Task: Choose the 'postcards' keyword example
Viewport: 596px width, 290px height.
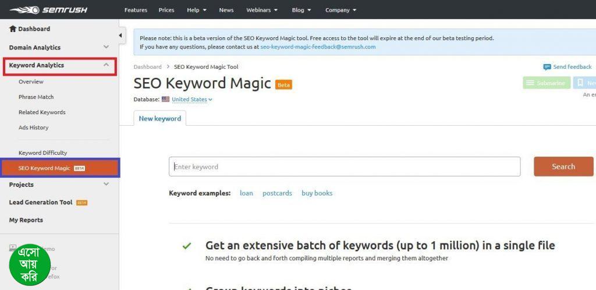Action: (277, 193)
